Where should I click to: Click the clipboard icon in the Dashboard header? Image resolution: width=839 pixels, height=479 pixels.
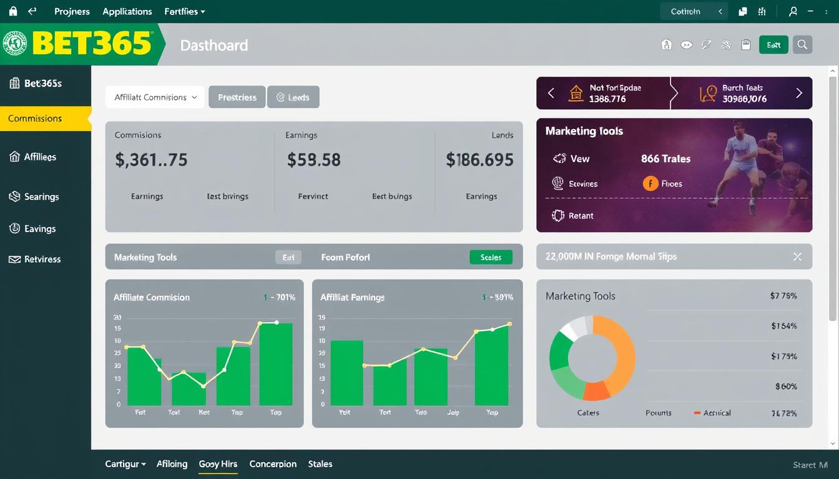pyautogui.click(x=745, y=45)
